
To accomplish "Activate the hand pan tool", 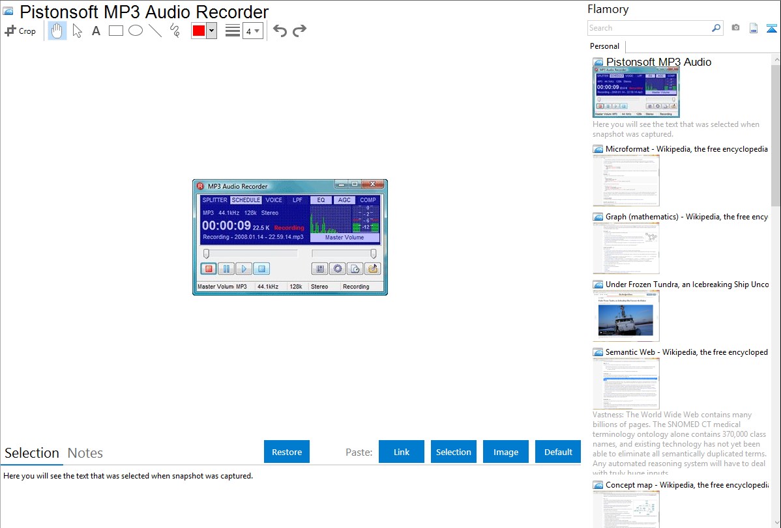I will pos(57,31).
